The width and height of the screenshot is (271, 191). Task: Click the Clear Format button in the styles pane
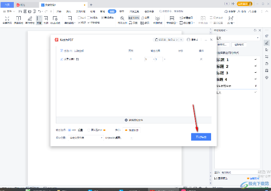(239, 45)
